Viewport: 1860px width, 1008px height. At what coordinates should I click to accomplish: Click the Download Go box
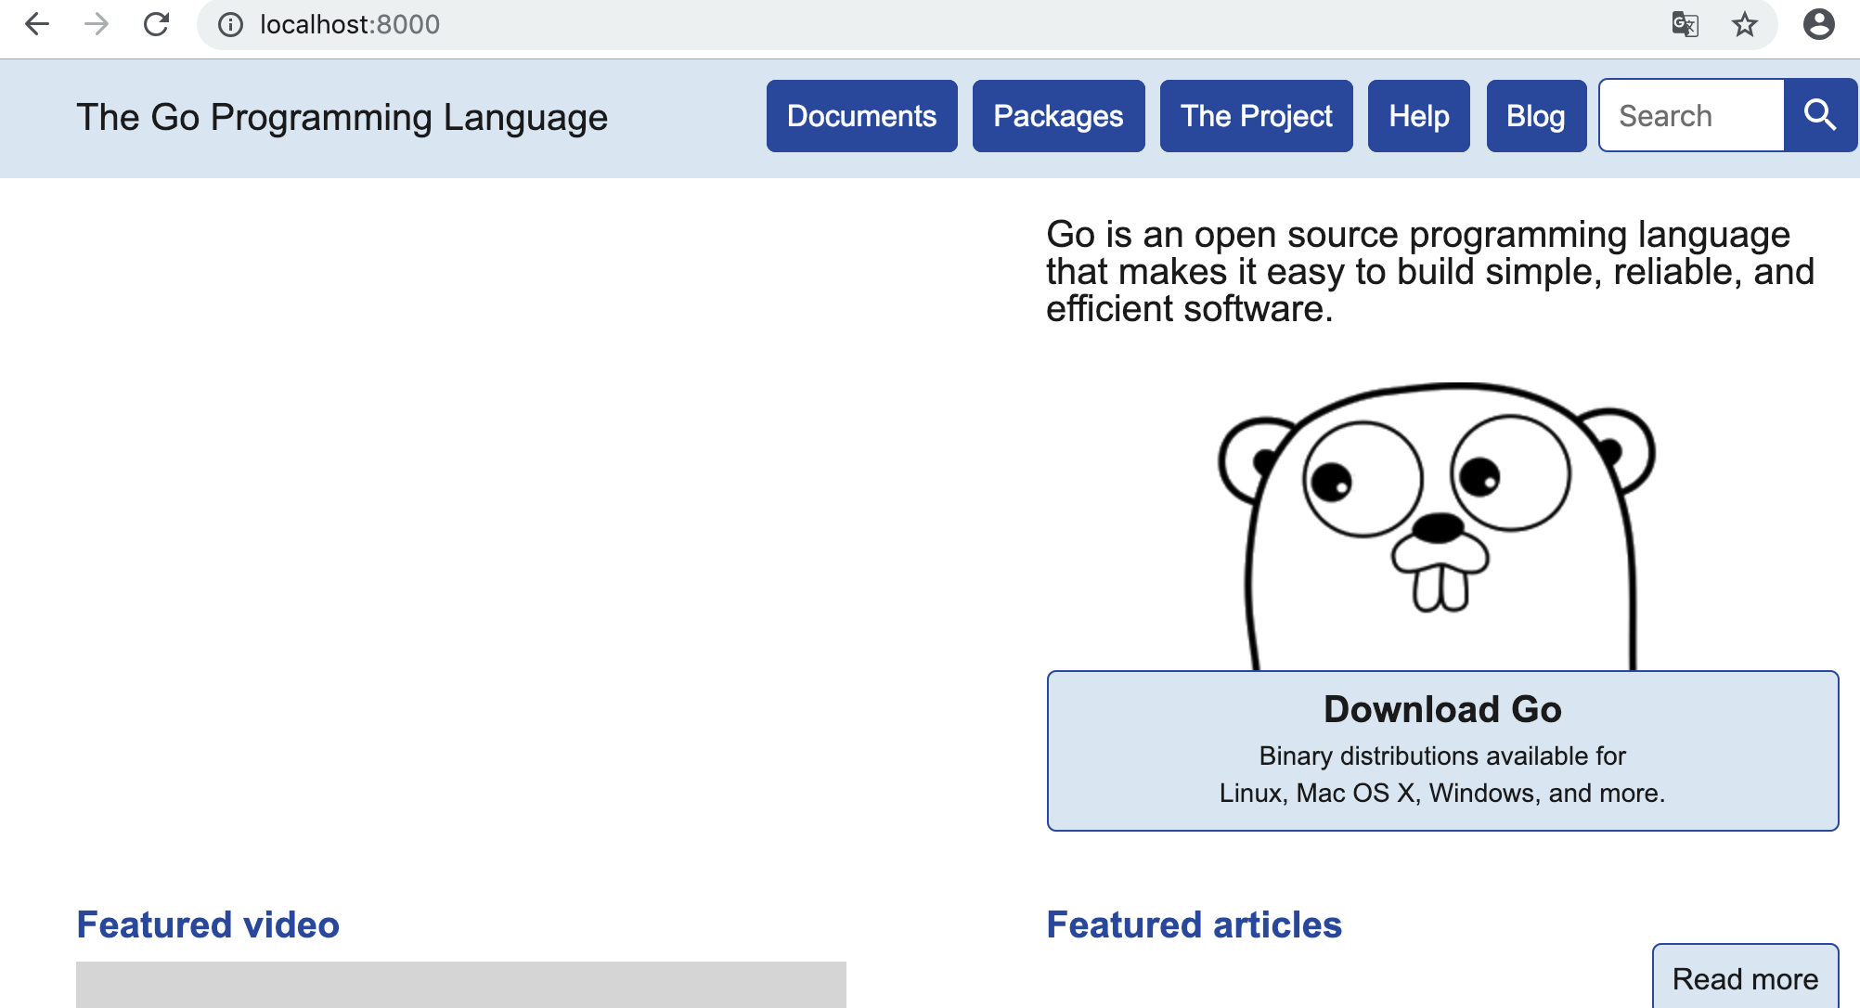click(1442, 751)
